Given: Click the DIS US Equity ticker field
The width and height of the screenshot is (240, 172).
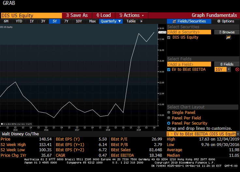Looking at the screenshot, I should (x=31, y=15).
